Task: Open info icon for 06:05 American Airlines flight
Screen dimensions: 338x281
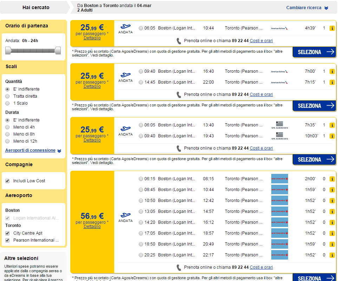Action: [x=332, y=28]
